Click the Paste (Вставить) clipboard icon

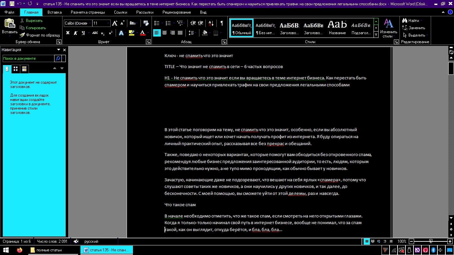(x=10, y=23)
